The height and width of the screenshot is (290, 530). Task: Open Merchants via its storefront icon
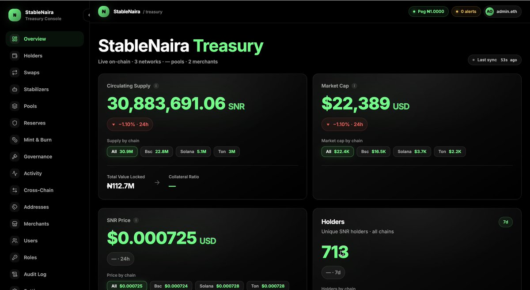pos(15,224)
